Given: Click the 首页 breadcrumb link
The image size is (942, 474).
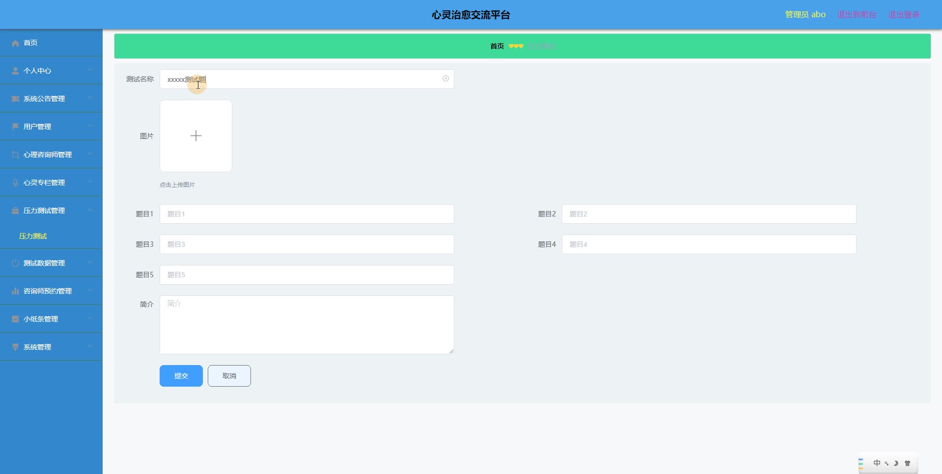Looking at the screenshot, I should [497, 46].
